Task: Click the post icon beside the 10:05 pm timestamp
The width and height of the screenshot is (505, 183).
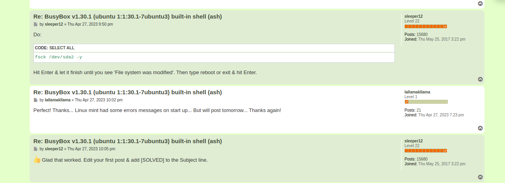Action: click(36, 149)
